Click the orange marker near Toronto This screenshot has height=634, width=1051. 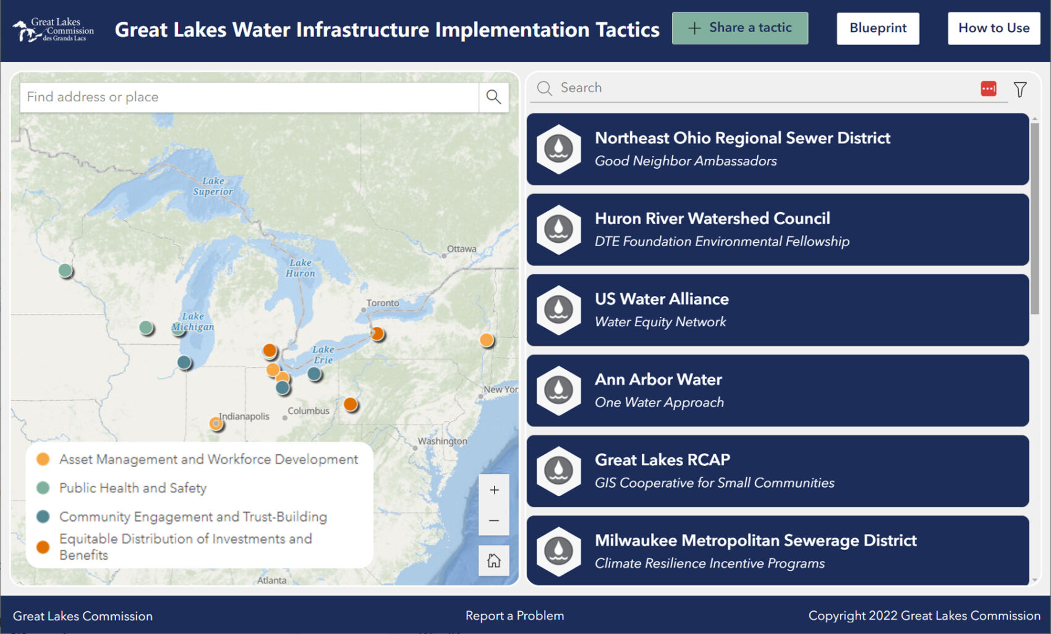[377, 334]
